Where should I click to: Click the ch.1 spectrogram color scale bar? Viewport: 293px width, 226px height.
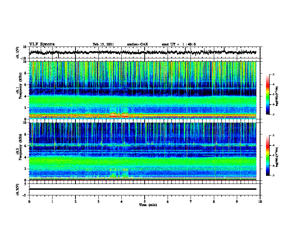pos(268,95)
